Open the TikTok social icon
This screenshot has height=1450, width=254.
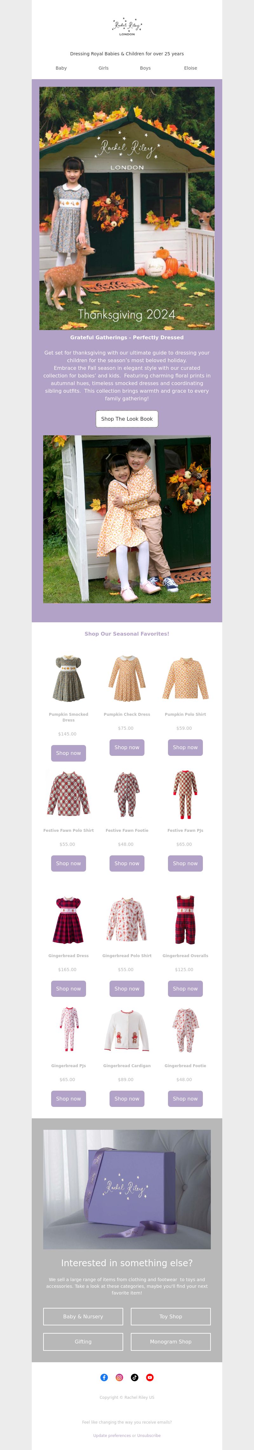[134, 1377]
